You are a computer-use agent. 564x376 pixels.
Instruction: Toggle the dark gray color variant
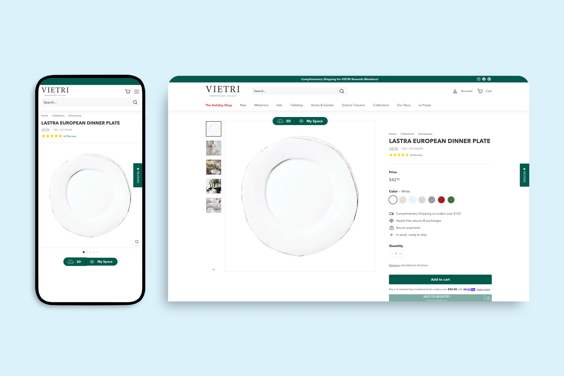pos(432,200)
